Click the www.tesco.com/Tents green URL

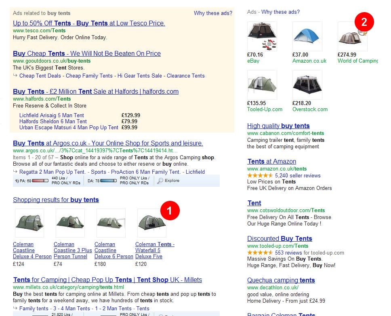click(39, 30)
